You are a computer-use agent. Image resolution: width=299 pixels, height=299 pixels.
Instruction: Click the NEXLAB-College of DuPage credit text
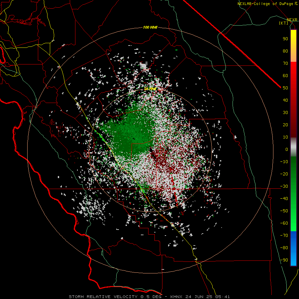[x=267, y=4]
